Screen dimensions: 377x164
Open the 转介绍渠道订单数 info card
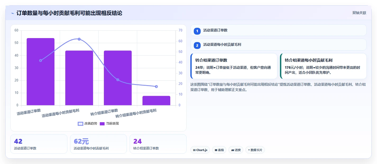click(234, 66)
